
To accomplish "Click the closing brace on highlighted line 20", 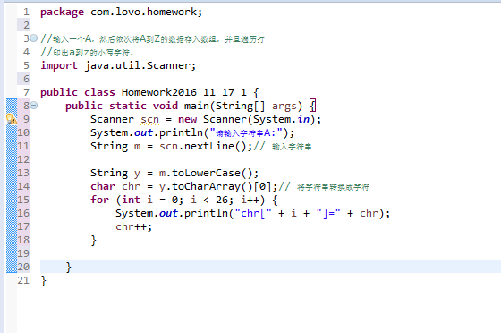I will [68, 267].
